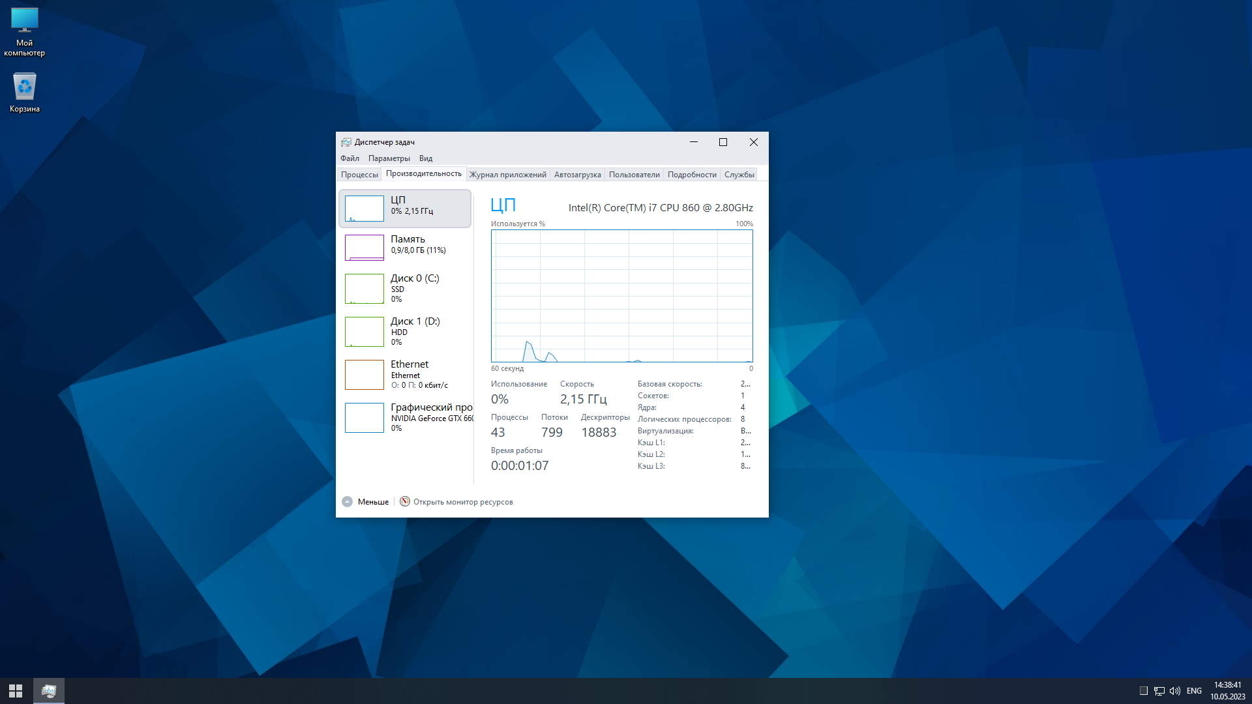Click the ENG language indicator in the taskbar

1194,690
